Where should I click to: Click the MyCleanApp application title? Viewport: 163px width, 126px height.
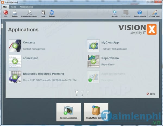pyautogui.click(x=110, y=43)
